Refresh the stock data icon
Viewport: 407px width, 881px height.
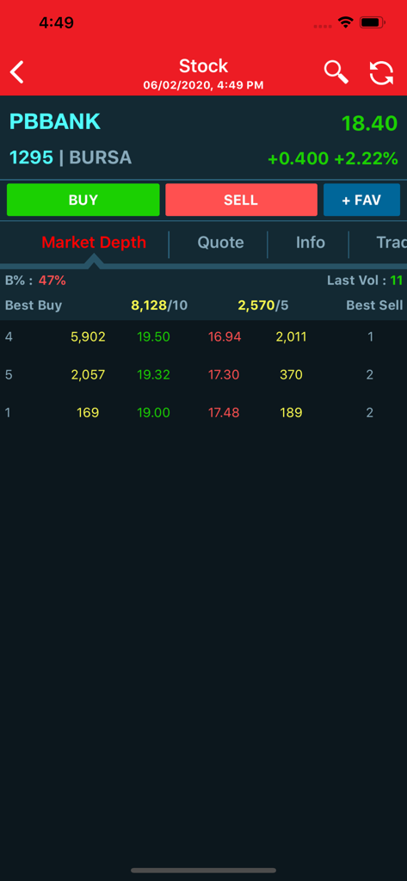381,73
